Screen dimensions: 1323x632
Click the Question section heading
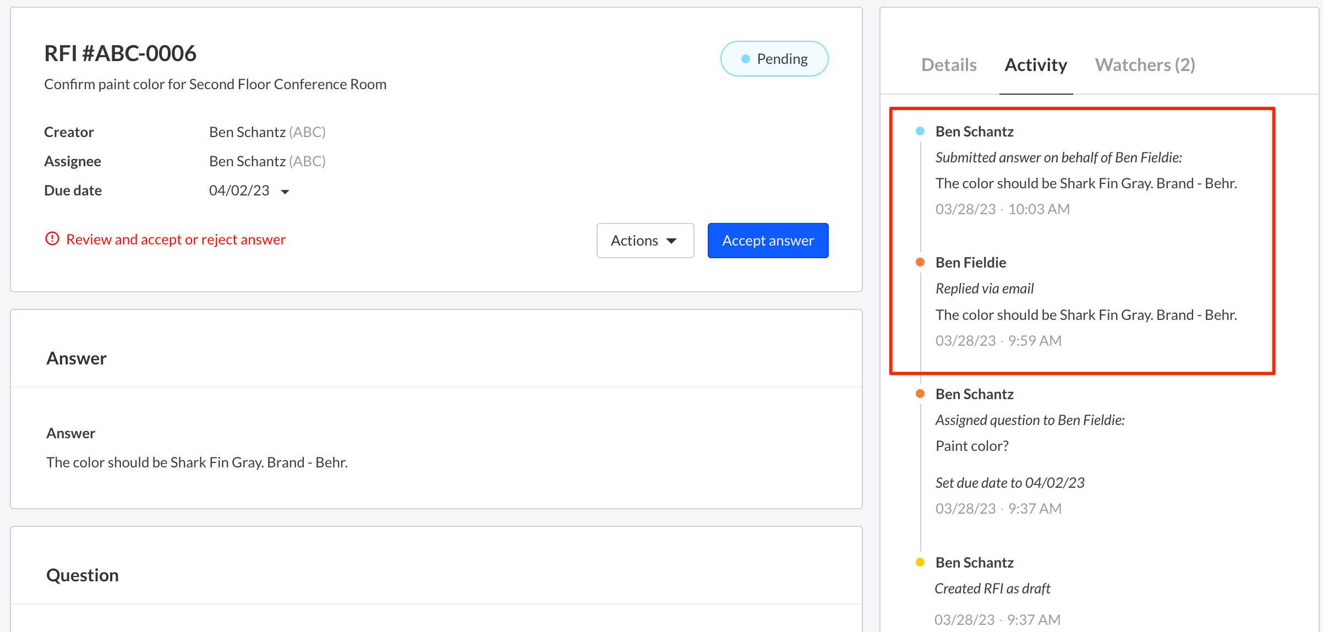(x=83, y=575)
